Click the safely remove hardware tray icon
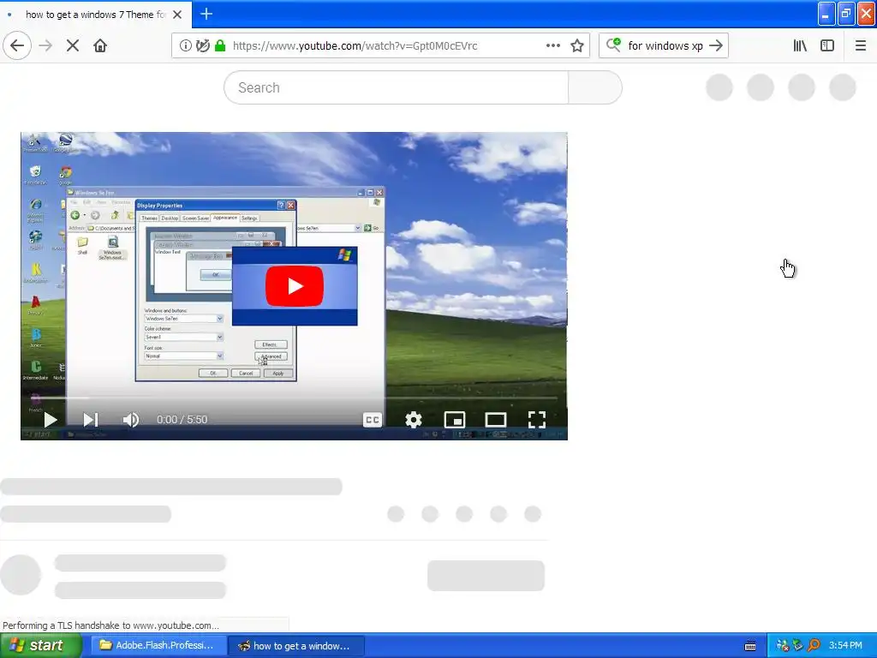The width and height of the screenshot is (877, 658). pyautogui.click(x=798, y=646)
